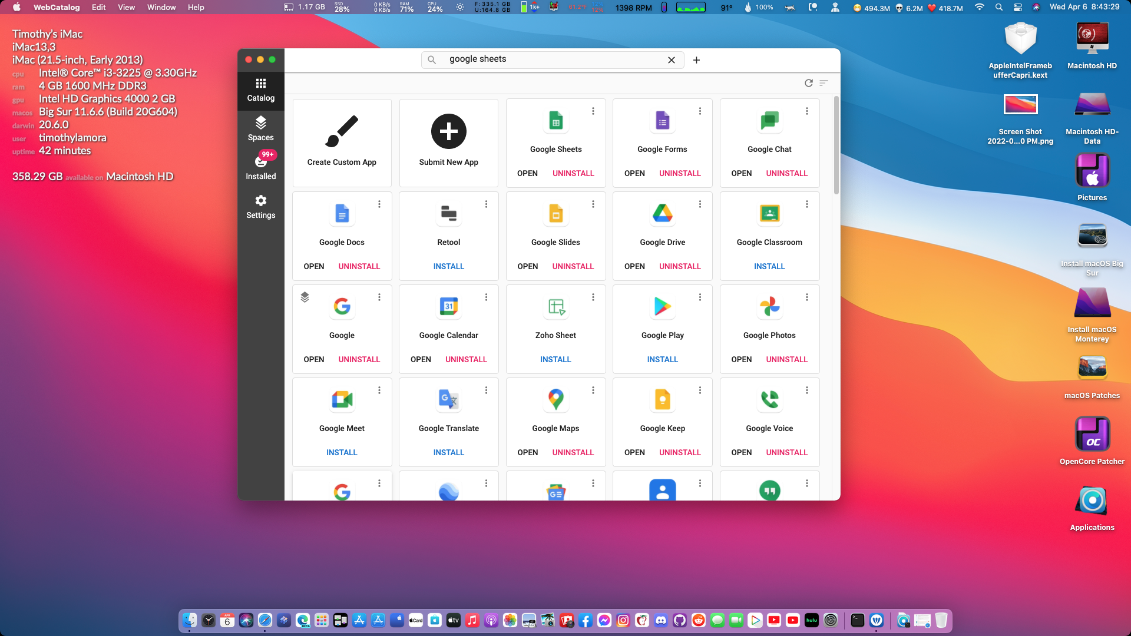Click the Google Translate app icon

[449, 399]
